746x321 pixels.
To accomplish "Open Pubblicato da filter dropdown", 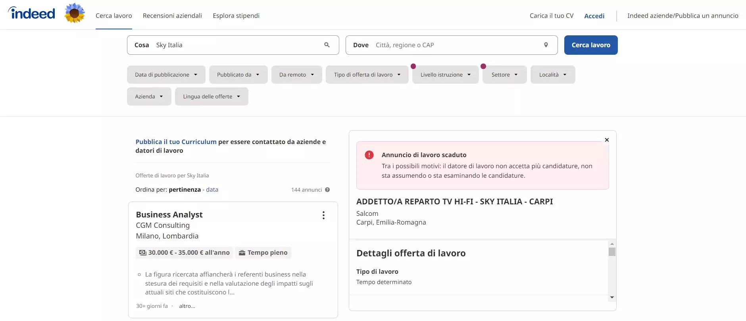I will coord(238,75).
